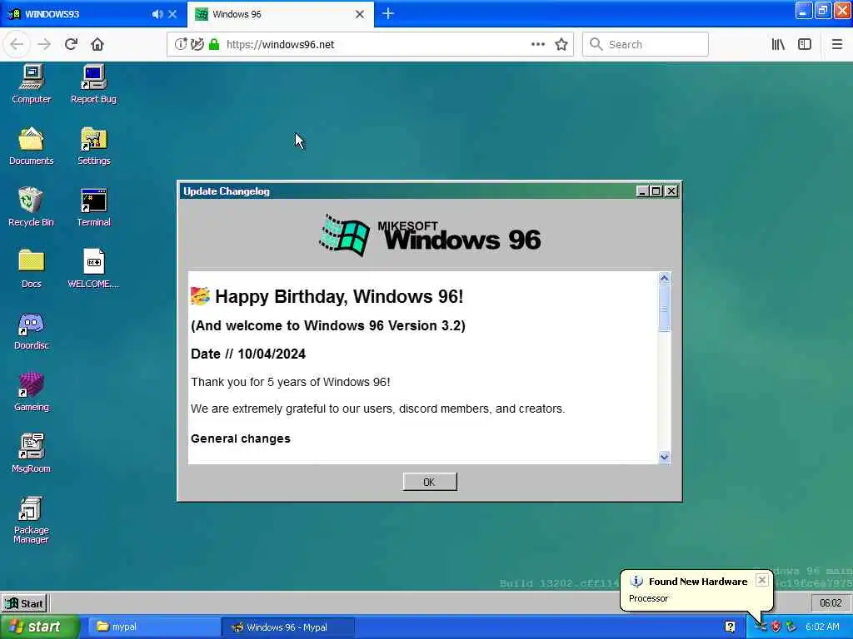Screen dimensions: 853x639
Task: Open the Windows 96 Start menu
Action: click(24, 603)
